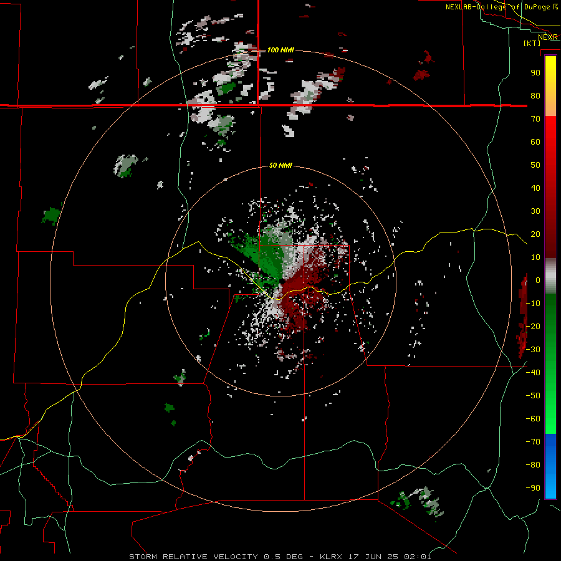
Task: Click the -10 value on the velocity scale
Action: click(534, 304)
